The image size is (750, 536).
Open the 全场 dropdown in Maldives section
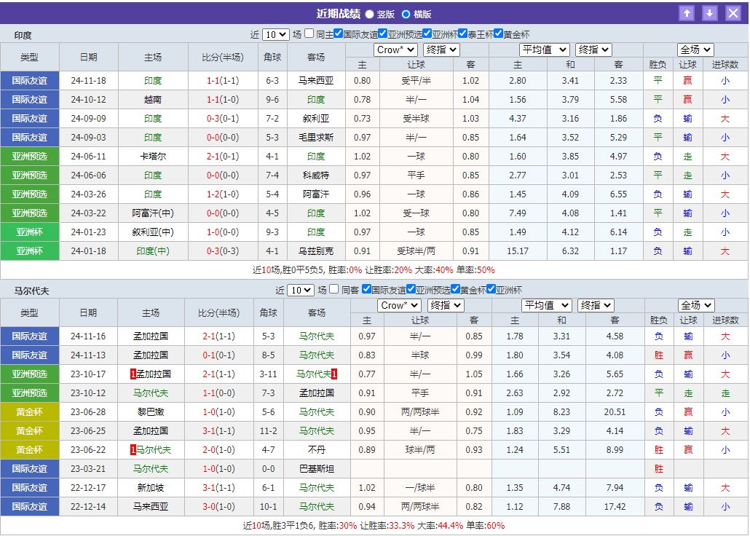pyautogui.click(x=695, y=305)
